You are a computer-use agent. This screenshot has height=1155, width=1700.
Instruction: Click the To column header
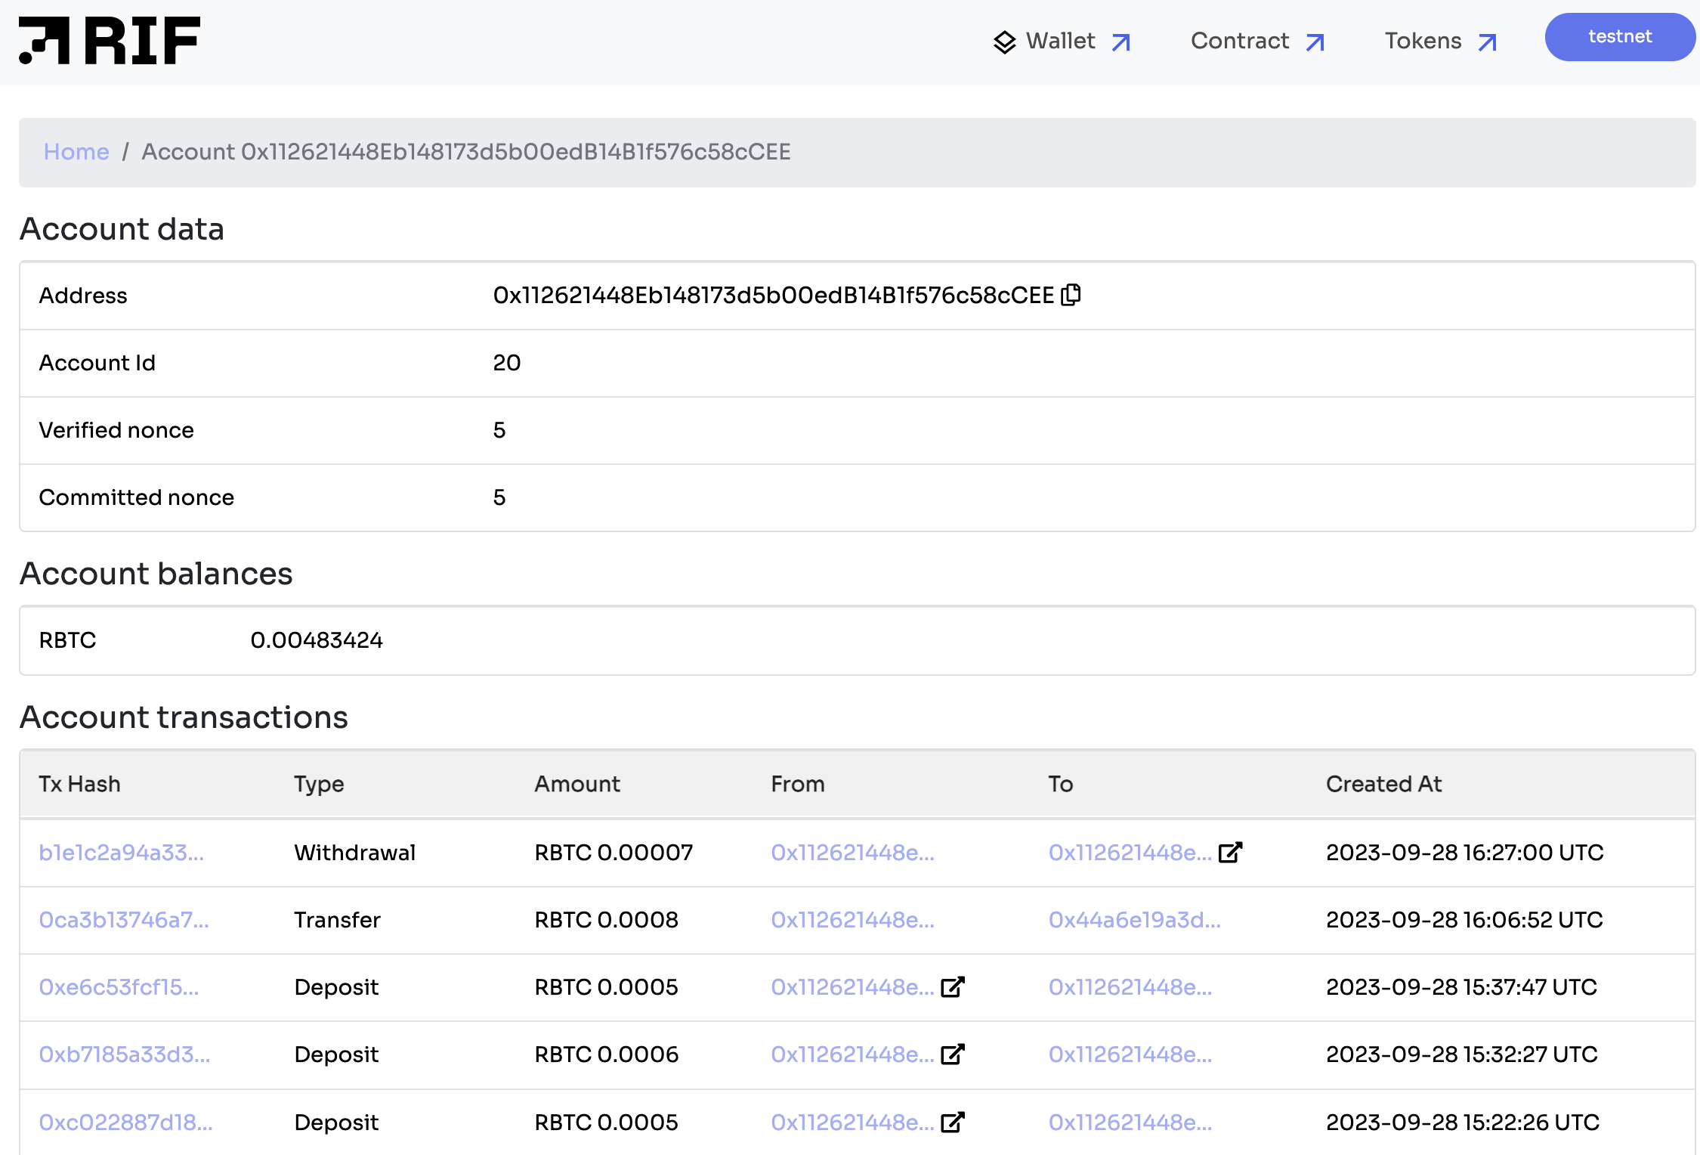[x=1060, y=784]
